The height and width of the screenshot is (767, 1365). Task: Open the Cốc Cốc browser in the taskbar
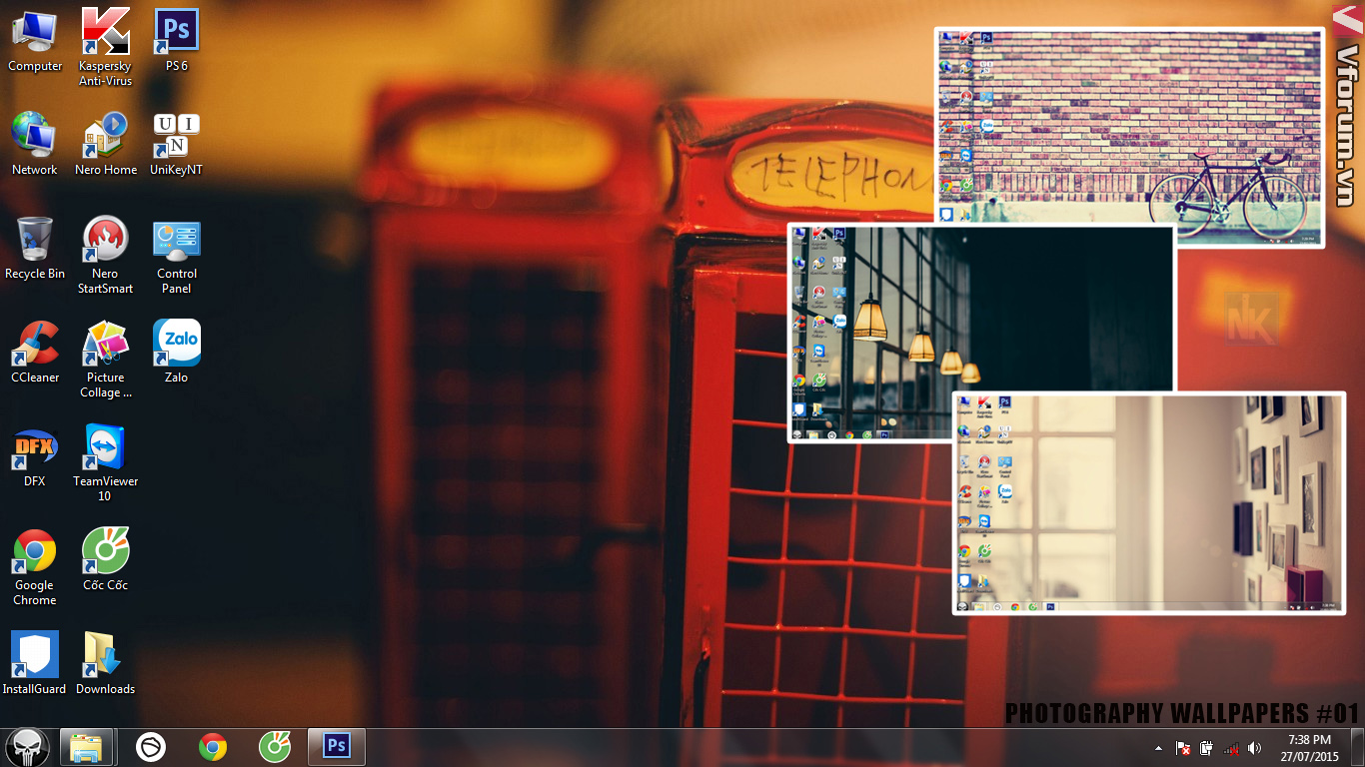pos(275,747)
